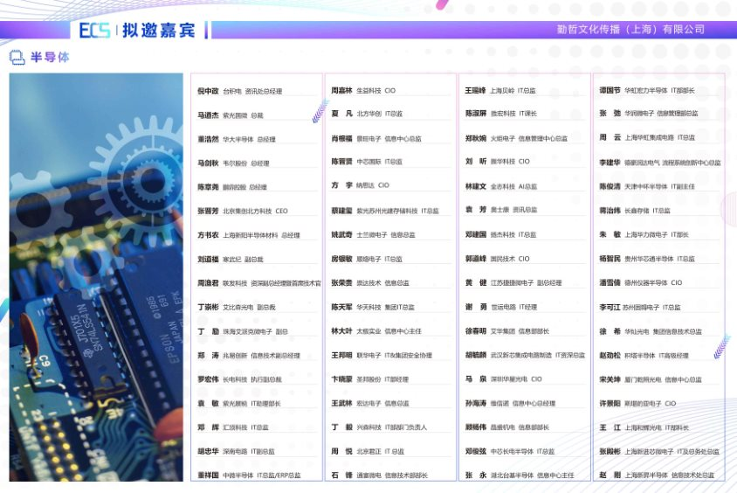Viewport: 737px width, 493px height.
Task: Select the 马道杰 紫光国微 总裁 row
Action: pyautogui.click(x=231, y=115)
